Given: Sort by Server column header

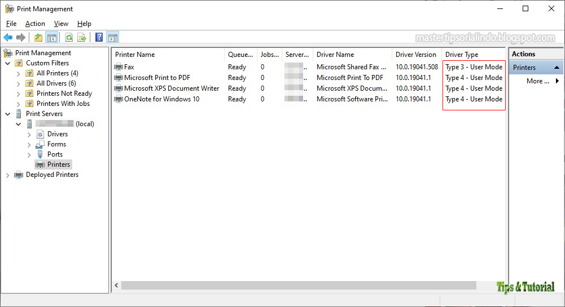Looking at the screenshot, I should (297, 55).
